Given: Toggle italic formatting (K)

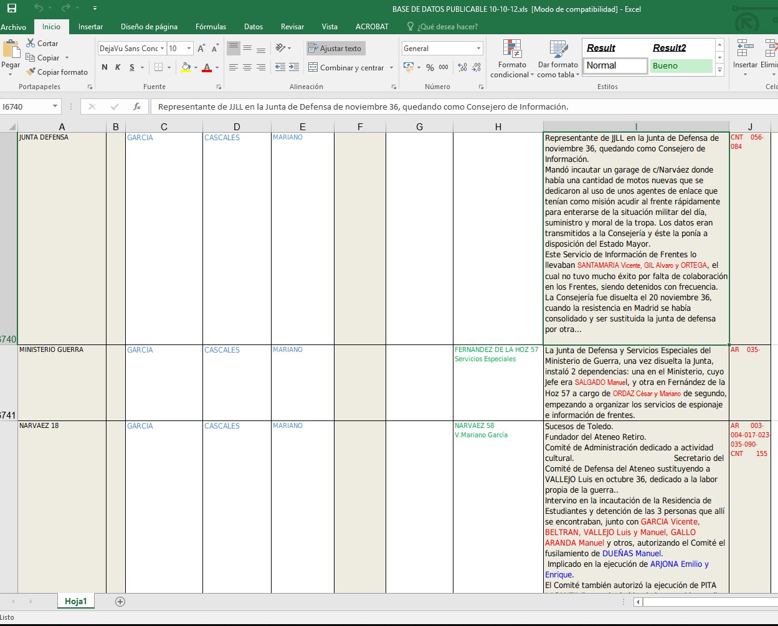Looking at the screenshot, I should click(118, 67).
